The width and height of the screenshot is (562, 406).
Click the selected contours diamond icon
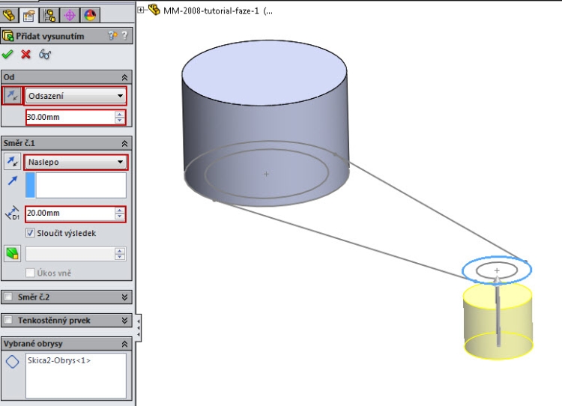tap(13, 362)
